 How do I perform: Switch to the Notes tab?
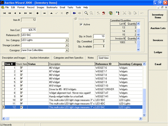pyautogui.click(x=91, y=58)
